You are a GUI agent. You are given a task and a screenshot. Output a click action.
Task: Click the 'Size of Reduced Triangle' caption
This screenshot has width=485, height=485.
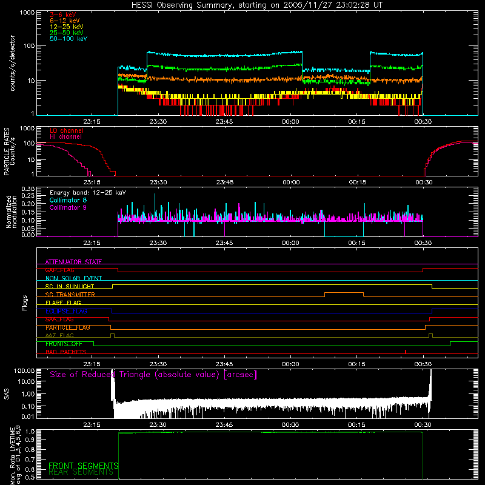coord(153,375)
